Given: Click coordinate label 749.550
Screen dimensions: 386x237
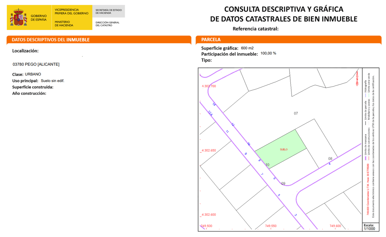Looking at the screenshot, I should tap(271, 226).
